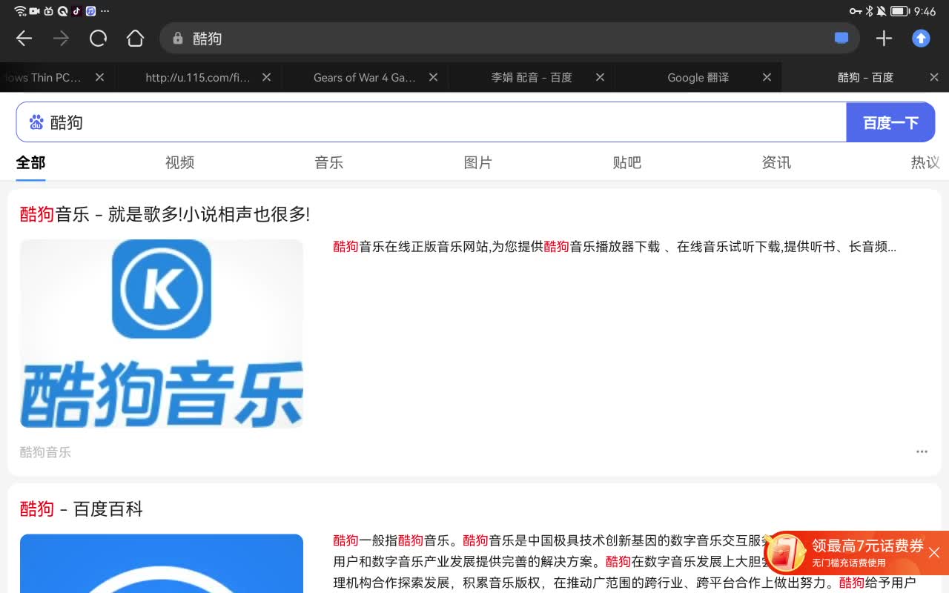Reload the page with the refresh icon
The width and height of the screenshot is (949, 593).
click(x=98, y=38)
